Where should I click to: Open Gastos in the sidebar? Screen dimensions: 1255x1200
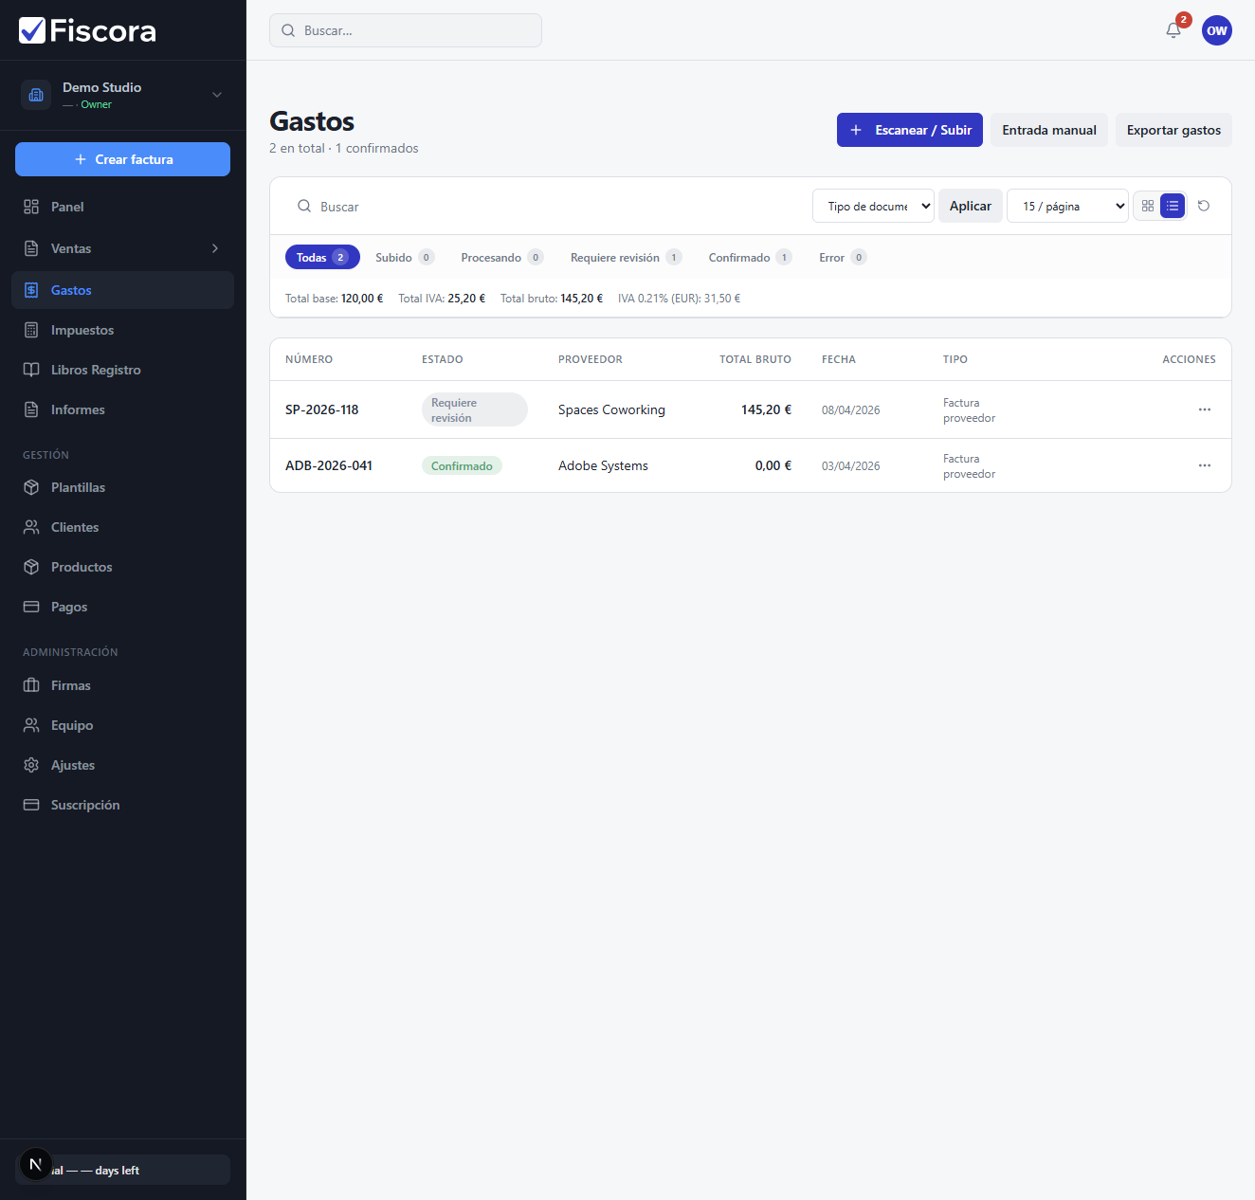tap(122, 290)
